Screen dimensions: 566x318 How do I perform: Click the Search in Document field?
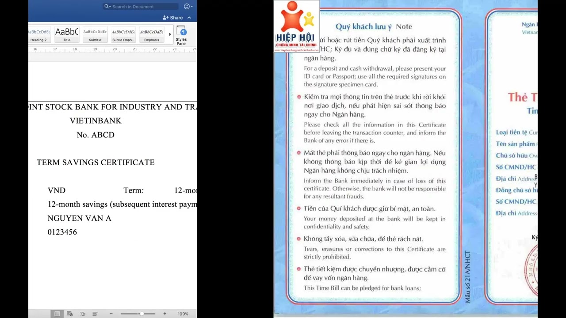tap(141, 7)
